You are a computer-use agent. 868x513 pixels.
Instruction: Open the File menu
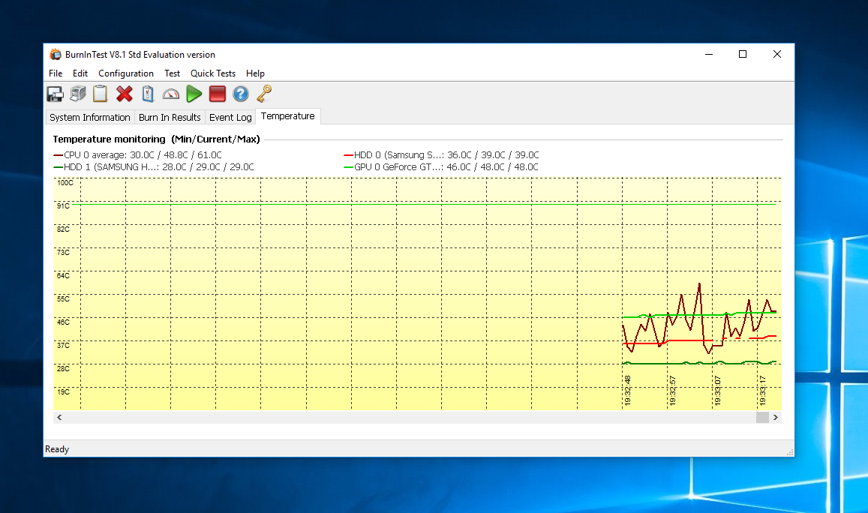click(x=56, y=73)
